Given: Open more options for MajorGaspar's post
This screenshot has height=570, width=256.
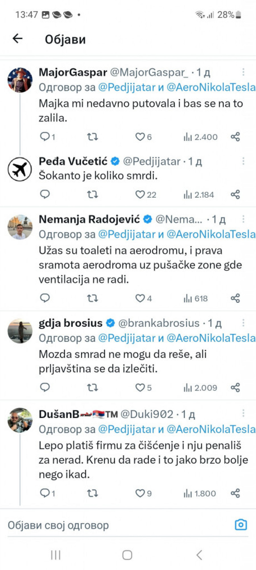Looking at the screenshot, I should point(243,72).
